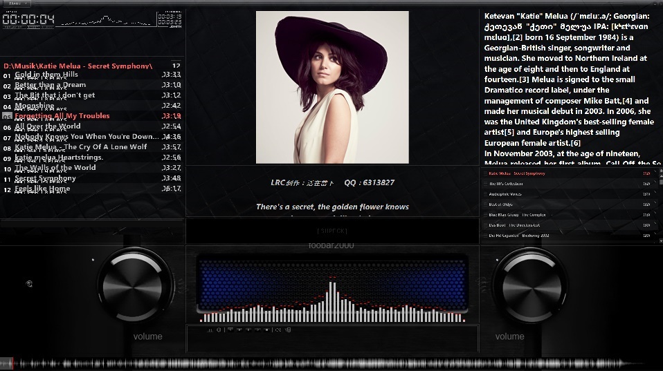
Task: Click the 00:00:04 elapsed time display
Action: pos(28,19)
